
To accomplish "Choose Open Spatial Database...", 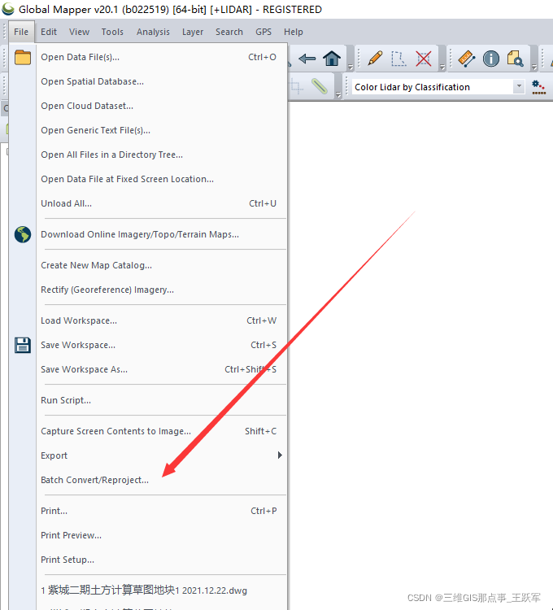I will (161, 81).
